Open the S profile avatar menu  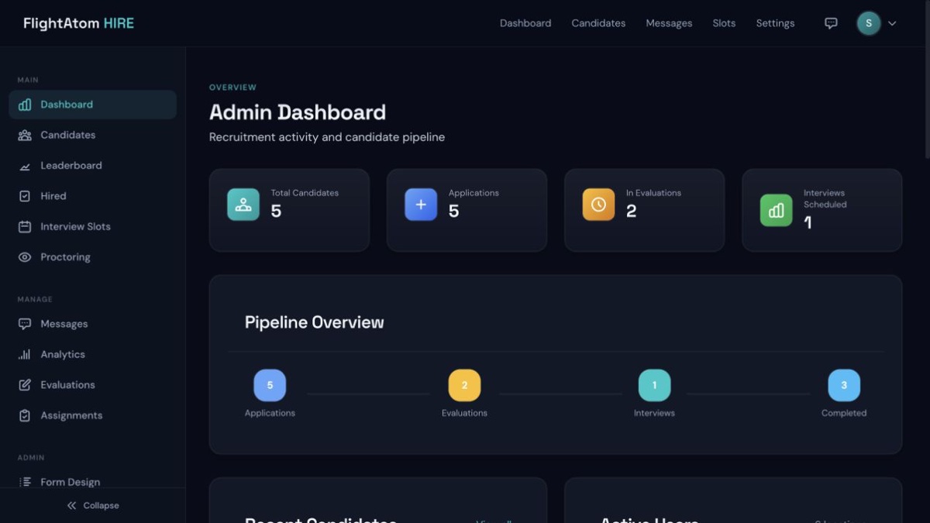coord(869,23)
